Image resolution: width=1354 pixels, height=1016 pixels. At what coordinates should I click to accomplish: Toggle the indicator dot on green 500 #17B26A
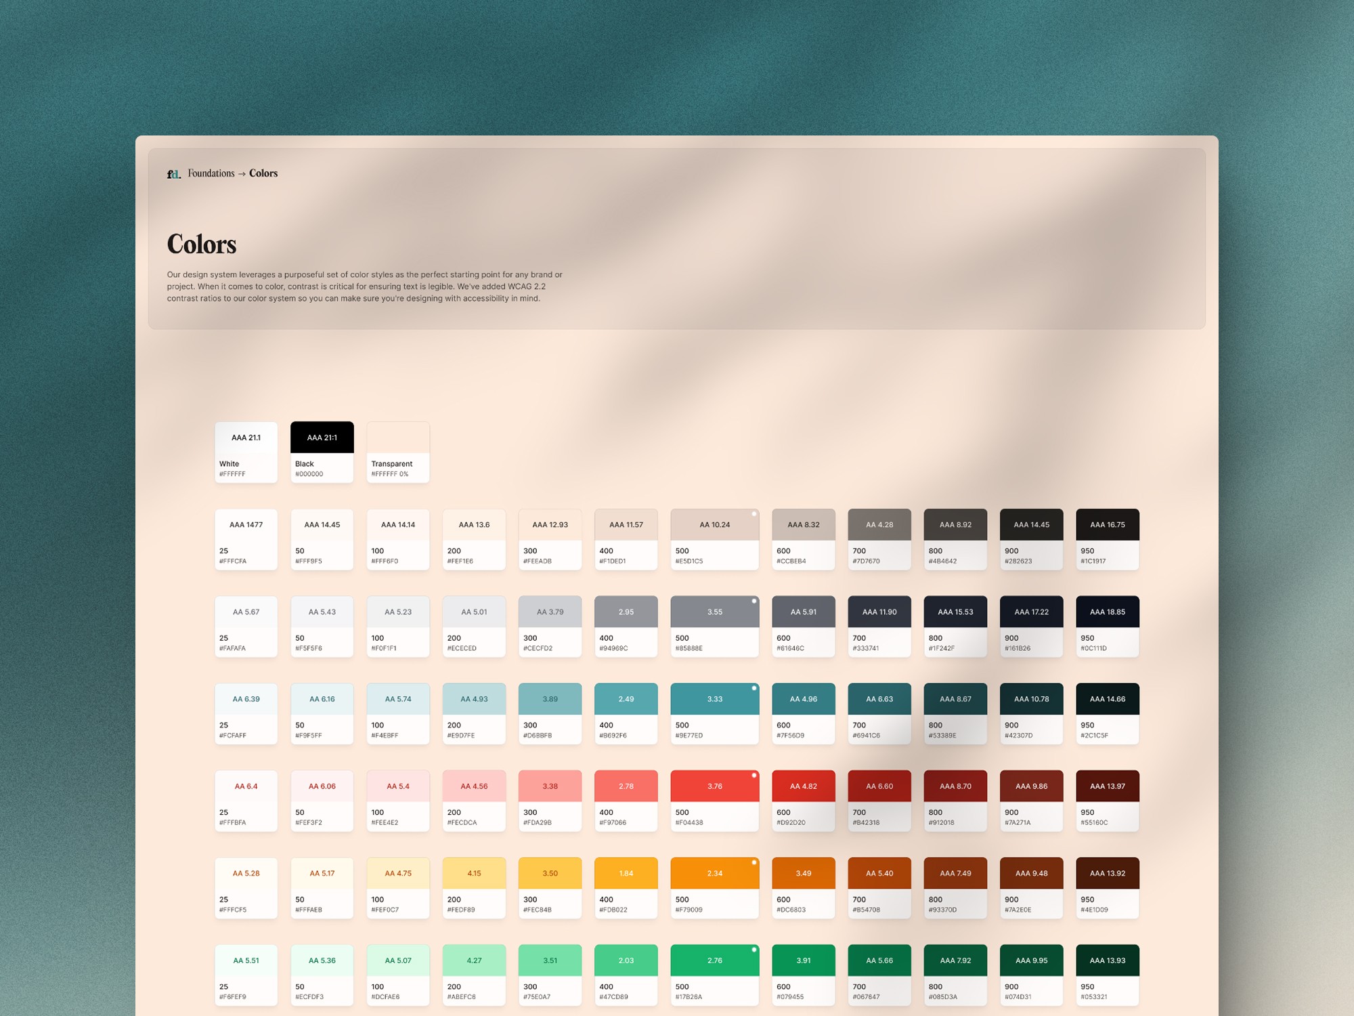click(x=754, y=951)
